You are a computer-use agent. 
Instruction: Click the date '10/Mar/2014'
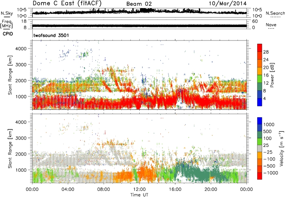click(x=228, y=4)
